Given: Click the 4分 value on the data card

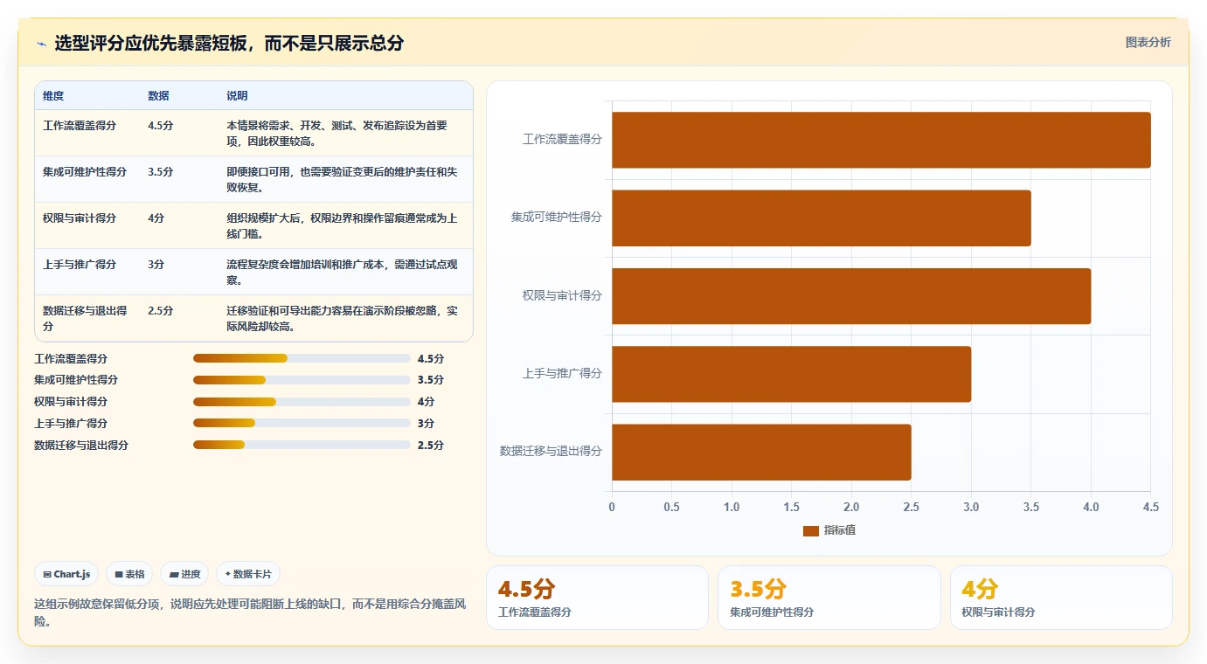Looking at the screenshot, I should click(x=980, y=590).
